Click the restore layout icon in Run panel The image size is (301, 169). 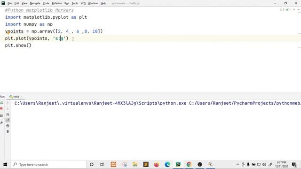click(1, 115)
